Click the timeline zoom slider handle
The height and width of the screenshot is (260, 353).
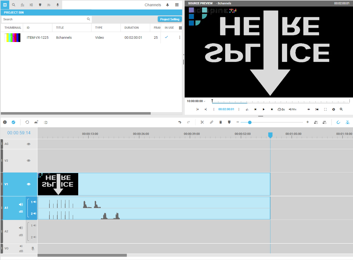(x=250, y=122)
